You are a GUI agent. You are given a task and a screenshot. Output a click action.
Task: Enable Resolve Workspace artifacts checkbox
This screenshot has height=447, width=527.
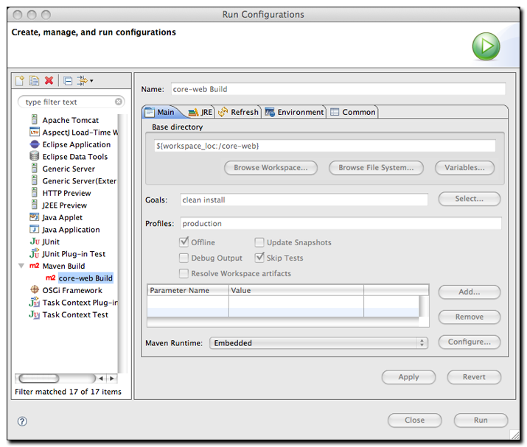[x=184, y=273]
